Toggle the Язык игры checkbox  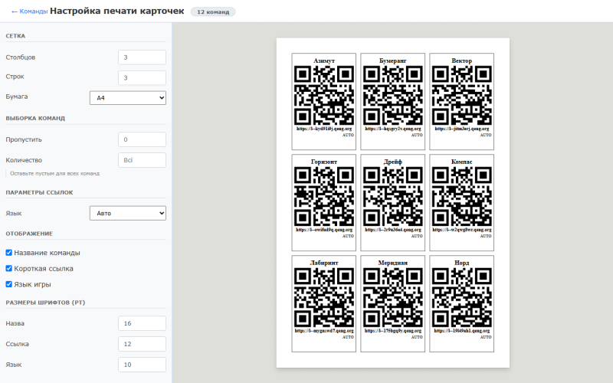(9, 284)
